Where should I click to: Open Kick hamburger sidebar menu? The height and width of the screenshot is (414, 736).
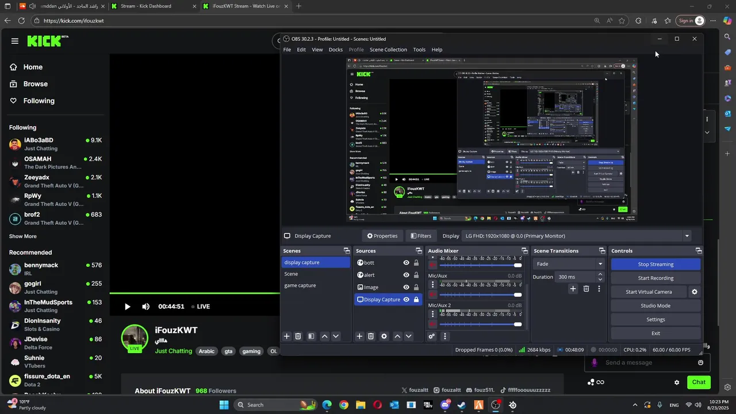pos(15,41)
